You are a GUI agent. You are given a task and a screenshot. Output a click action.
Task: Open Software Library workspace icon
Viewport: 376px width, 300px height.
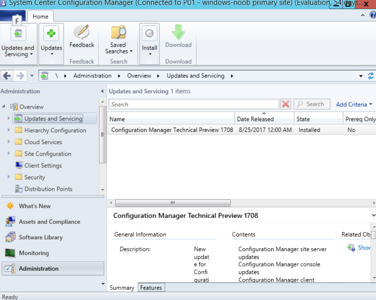(x=10, y=237)
